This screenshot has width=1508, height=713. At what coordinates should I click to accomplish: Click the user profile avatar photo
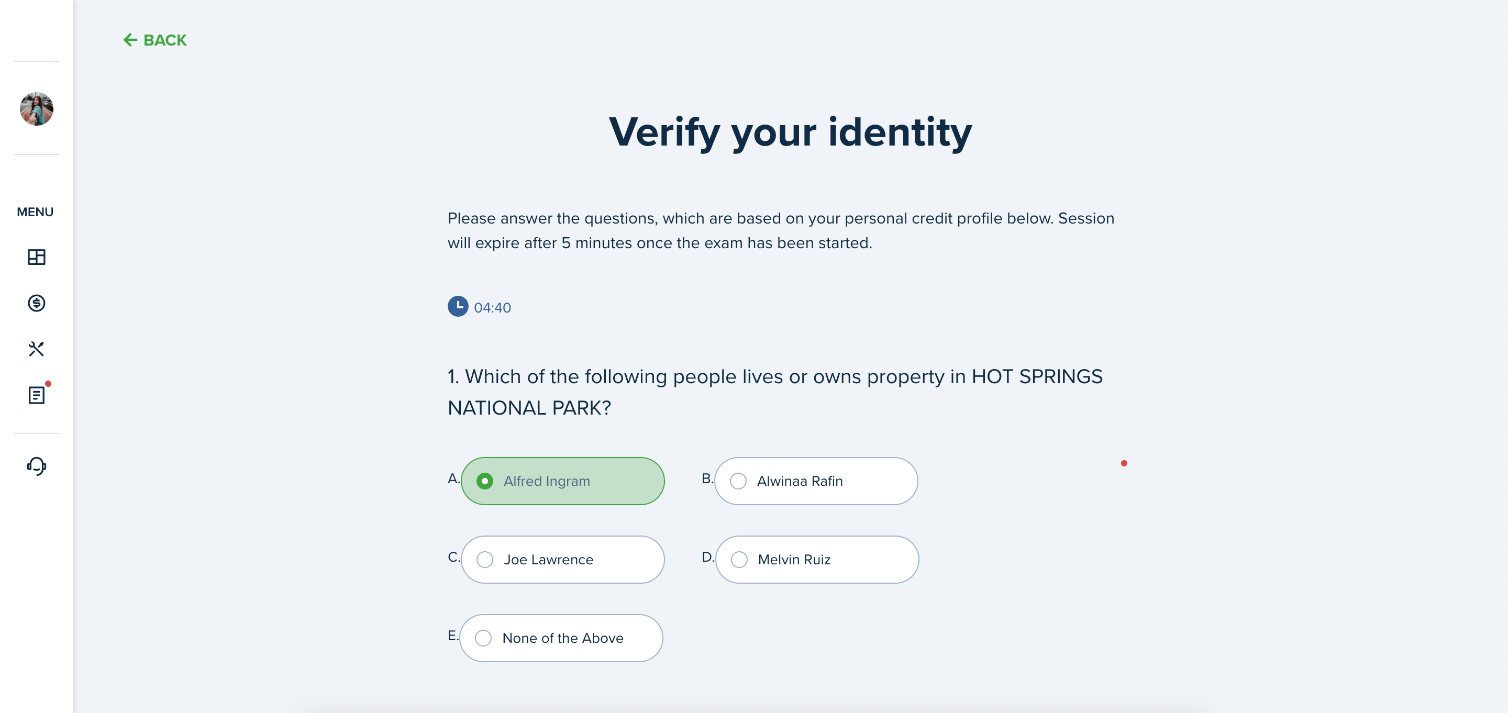[36, 109]
